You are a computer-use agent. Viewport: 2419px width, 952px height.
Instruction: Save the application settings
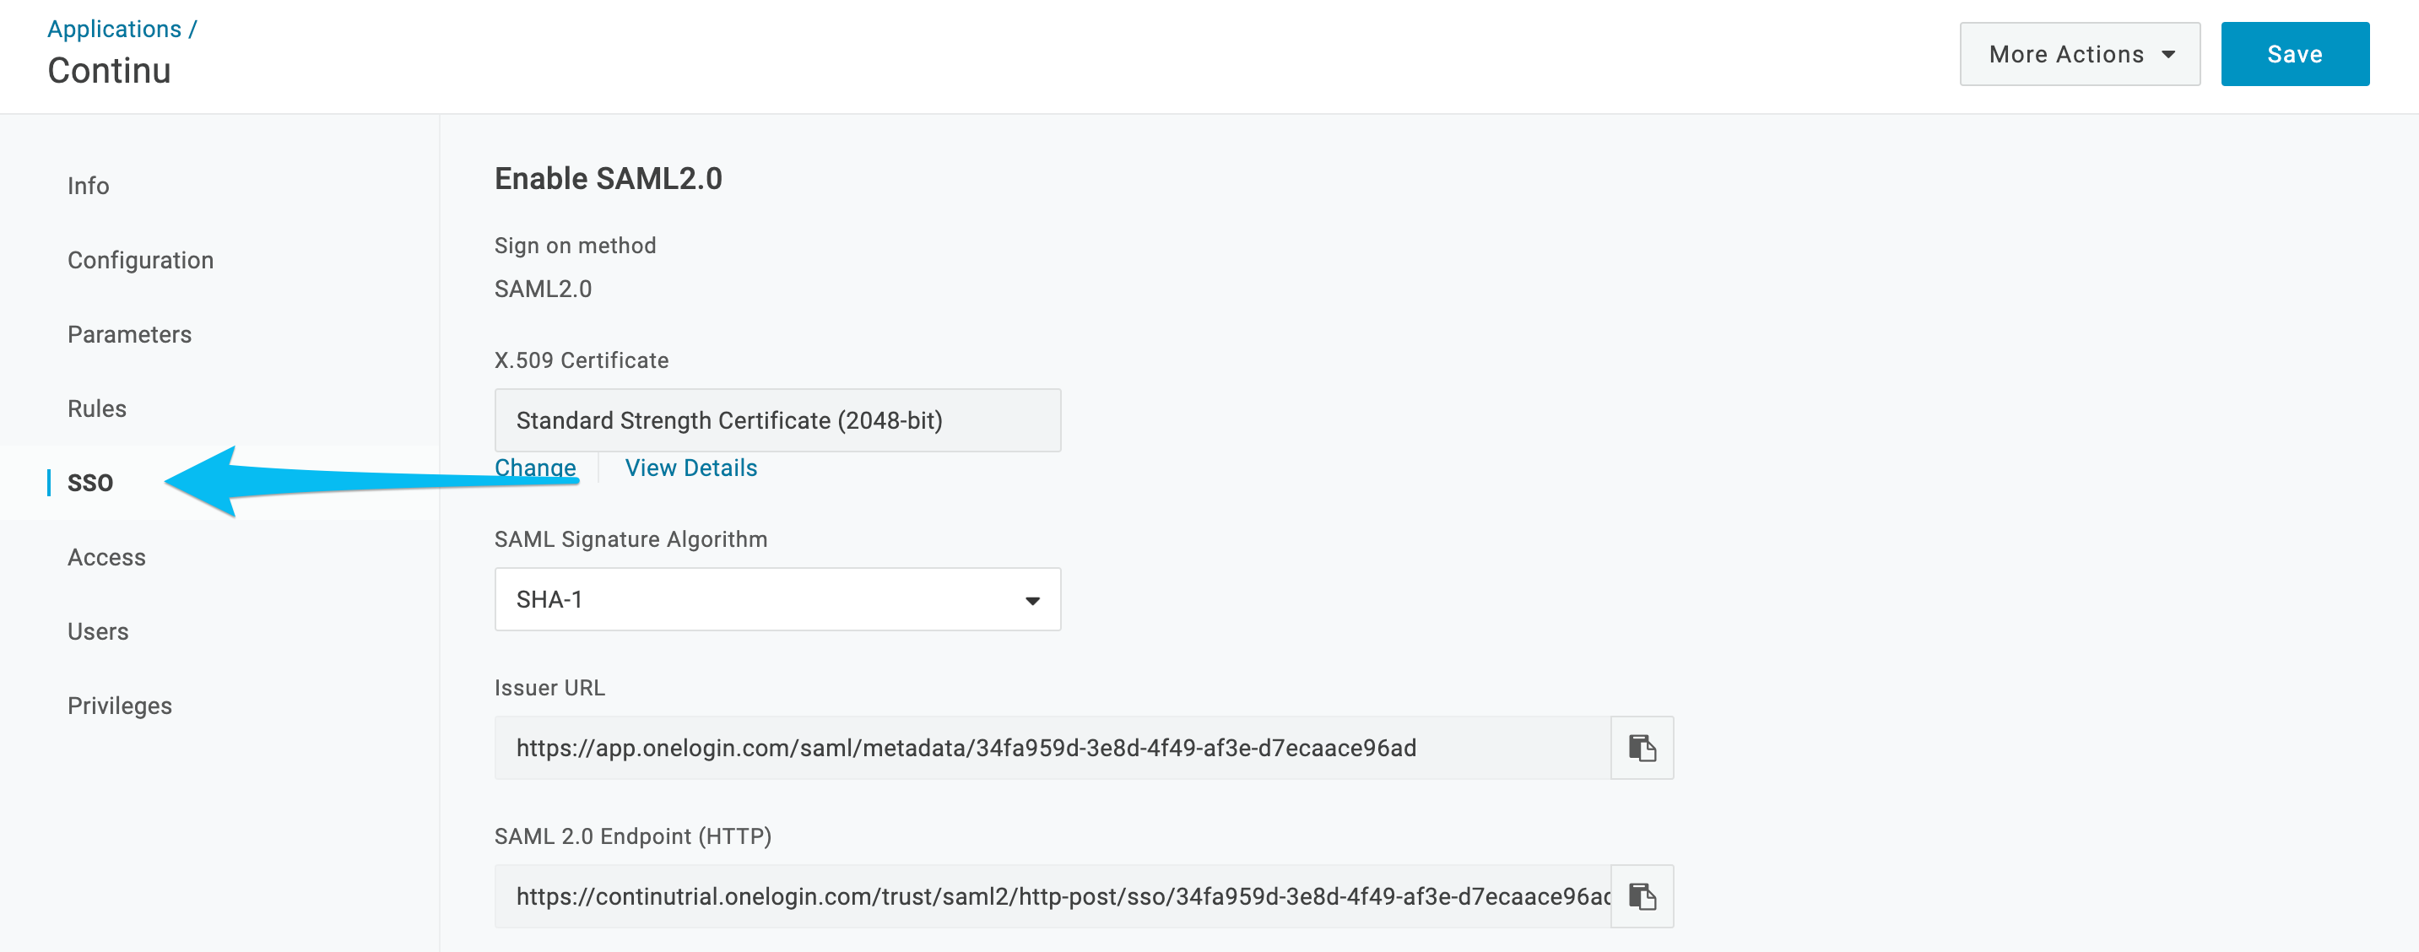tap(2294, 55)
